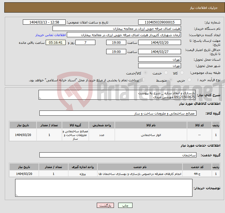Viewport: 225px width, 213px height.
Task: Click general need description text area
Action: click(117, 95)
